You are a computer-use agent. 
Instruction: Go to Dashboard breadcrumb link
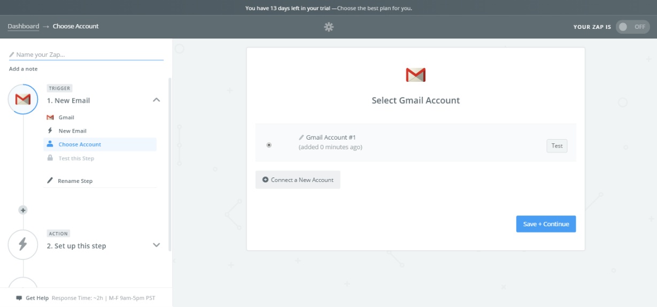[24, 26]
